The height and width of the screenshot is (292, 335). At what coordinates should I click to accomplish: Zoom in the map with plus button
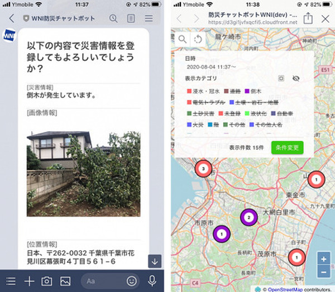click(x=324, y=259)
